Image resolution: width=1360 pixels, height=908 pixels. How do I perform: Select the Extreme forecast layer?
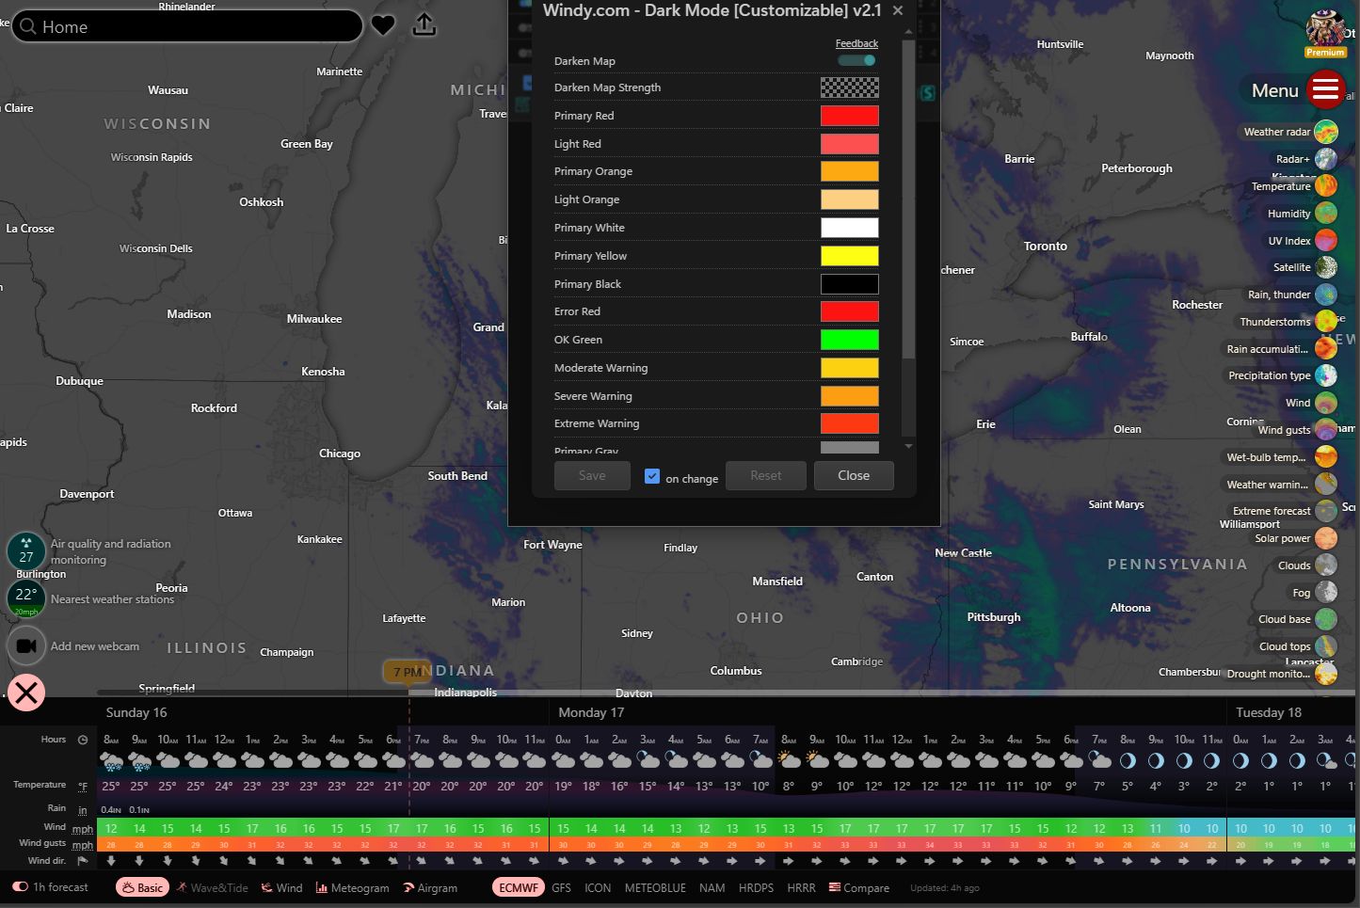tap(1326, 511)
